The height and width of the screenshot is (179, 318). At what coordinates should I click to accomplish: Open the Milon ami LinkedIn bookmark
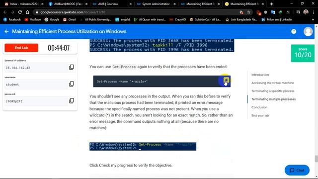pos(277,19)
